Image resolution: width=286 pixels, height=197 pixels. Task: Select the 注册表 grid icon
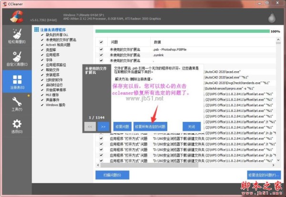click(x=16, y=81)
